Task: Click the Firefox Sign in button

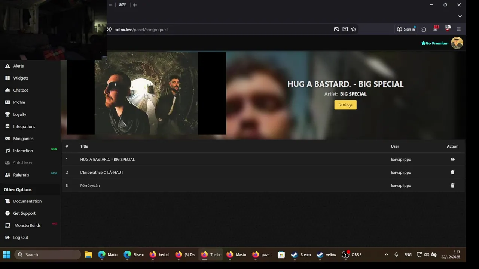Action: [x=406, y=29]
